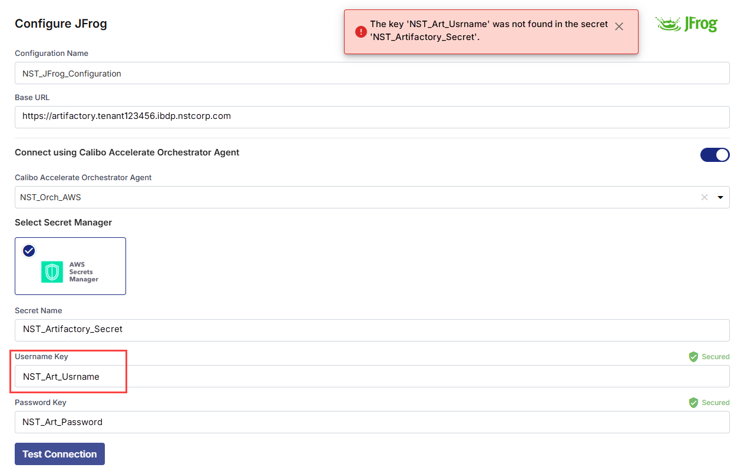
Task: Click the Configure JFrog page heading
Action: tap(61, 24)
